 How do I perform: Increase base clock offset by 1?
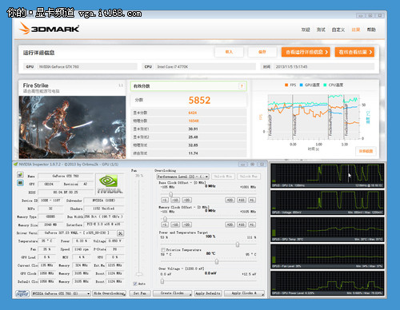click(x=252, y=200)
